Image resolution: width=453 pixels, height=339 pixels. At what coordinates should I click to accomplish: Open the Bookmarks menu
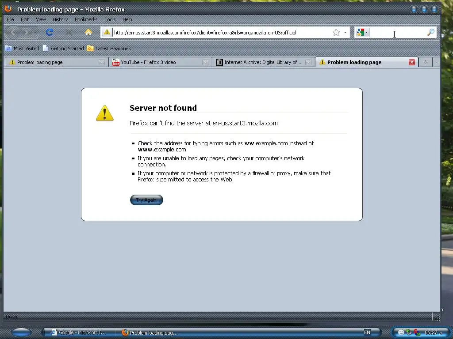(86, 19)
